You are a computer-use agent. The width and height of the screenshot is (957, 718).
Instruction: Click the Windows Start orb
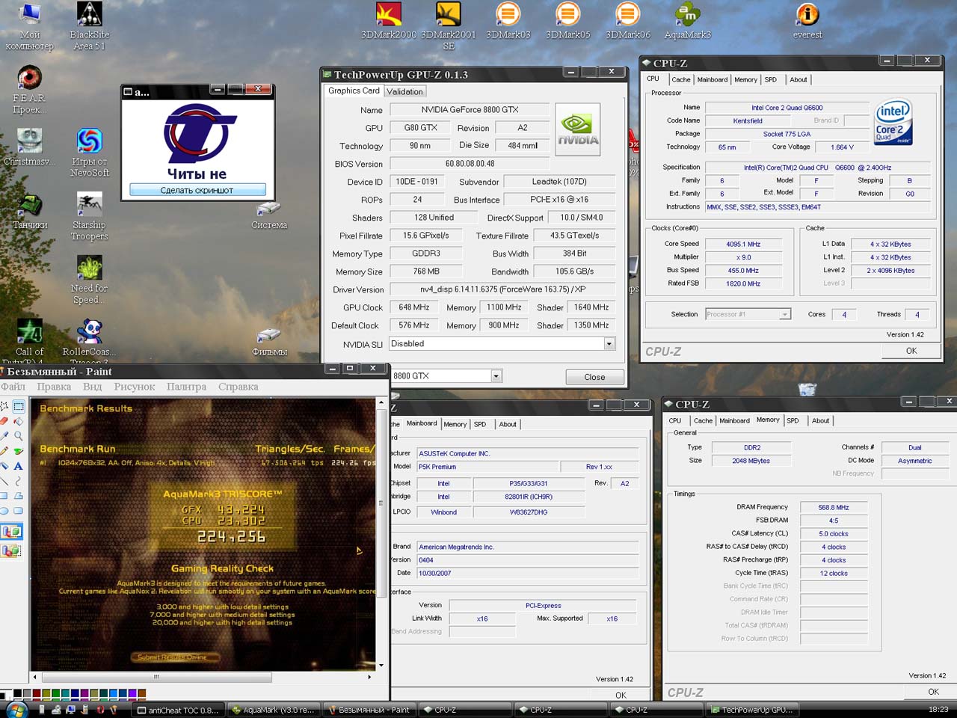pyautogui.click(x=16, y=709)
